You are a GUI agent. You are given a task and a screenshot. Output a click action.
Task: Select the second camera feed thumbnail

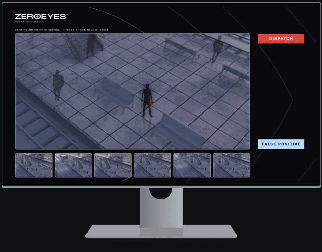(73, 165)
